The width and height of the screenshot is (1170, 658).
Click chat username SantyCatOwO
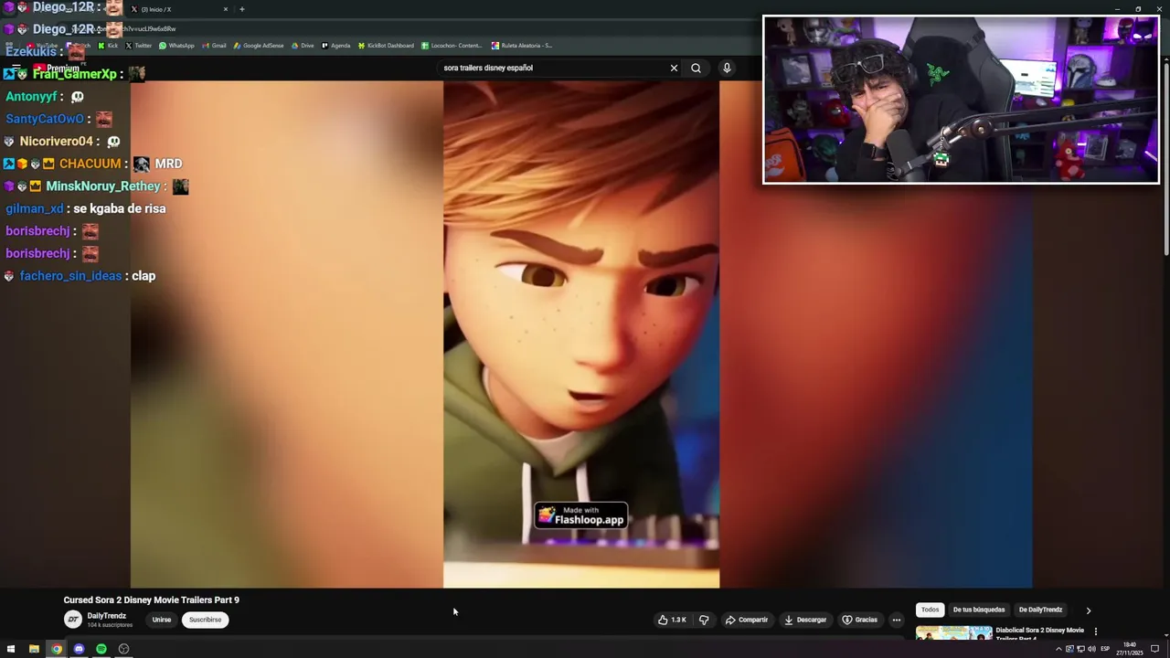point(45,119)
